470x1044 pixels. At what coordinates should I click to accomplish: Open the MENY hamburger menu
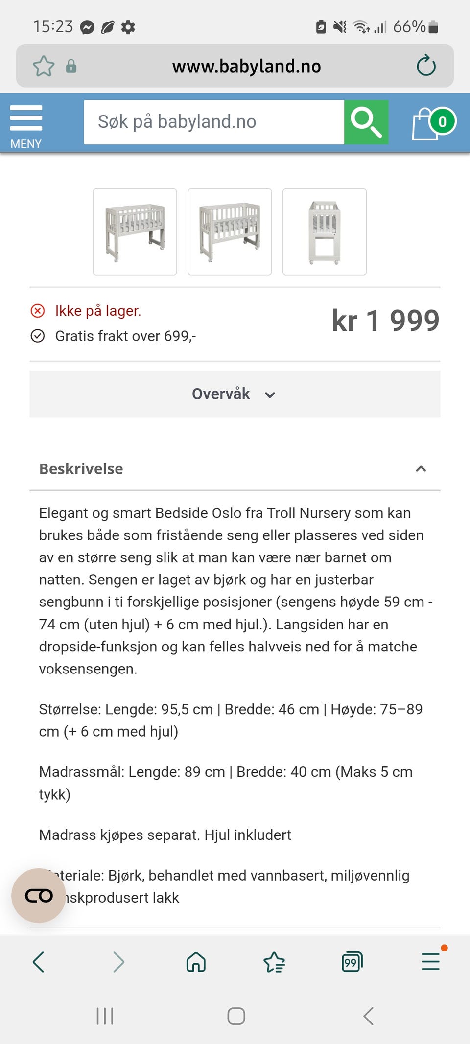coord(26,125)
